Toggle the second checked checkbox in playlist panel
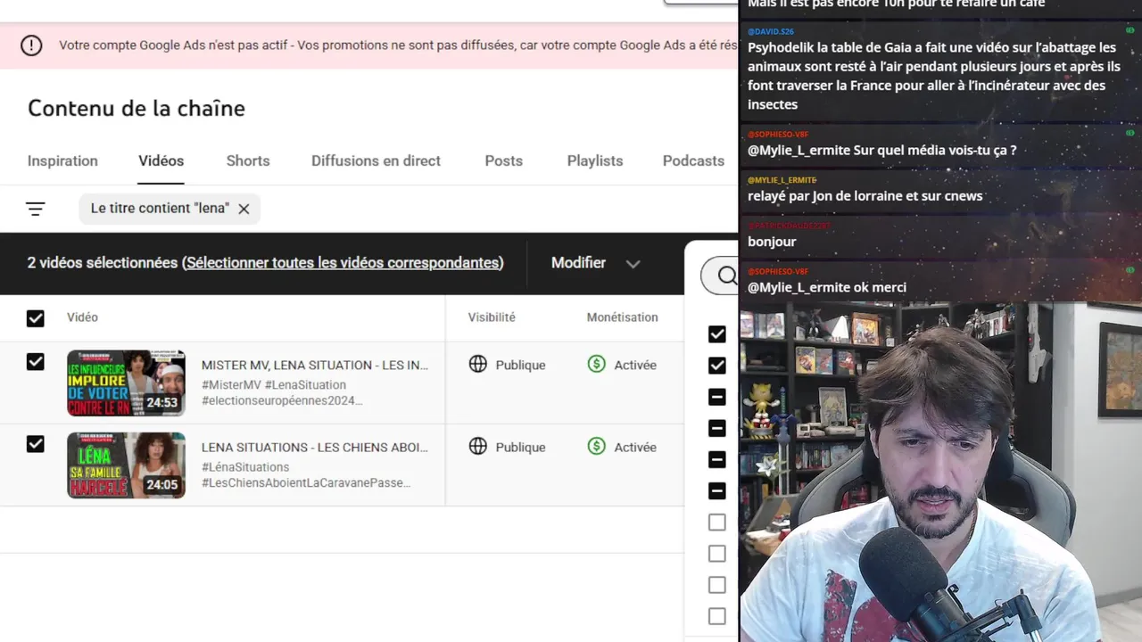 click(x=716, y=365)
